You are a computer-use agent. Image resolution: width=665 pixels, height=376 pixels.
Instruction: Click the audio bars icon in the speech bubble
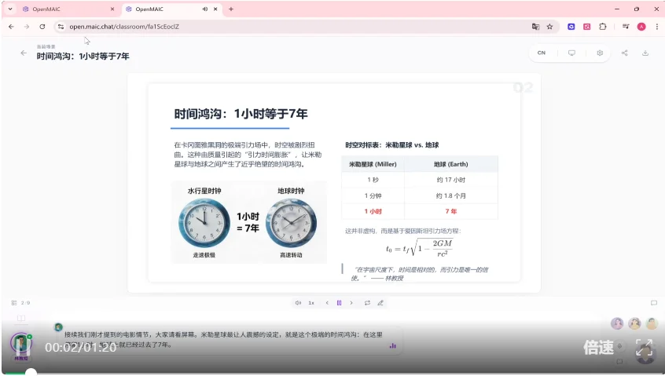(393, 345)
